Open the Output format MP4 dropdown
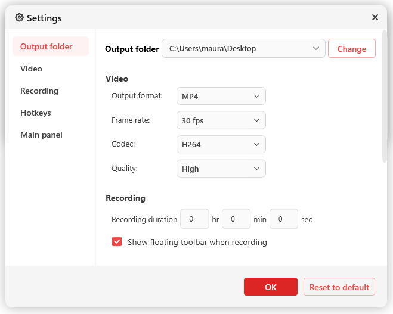393x314 pixels. coord(221,96)
